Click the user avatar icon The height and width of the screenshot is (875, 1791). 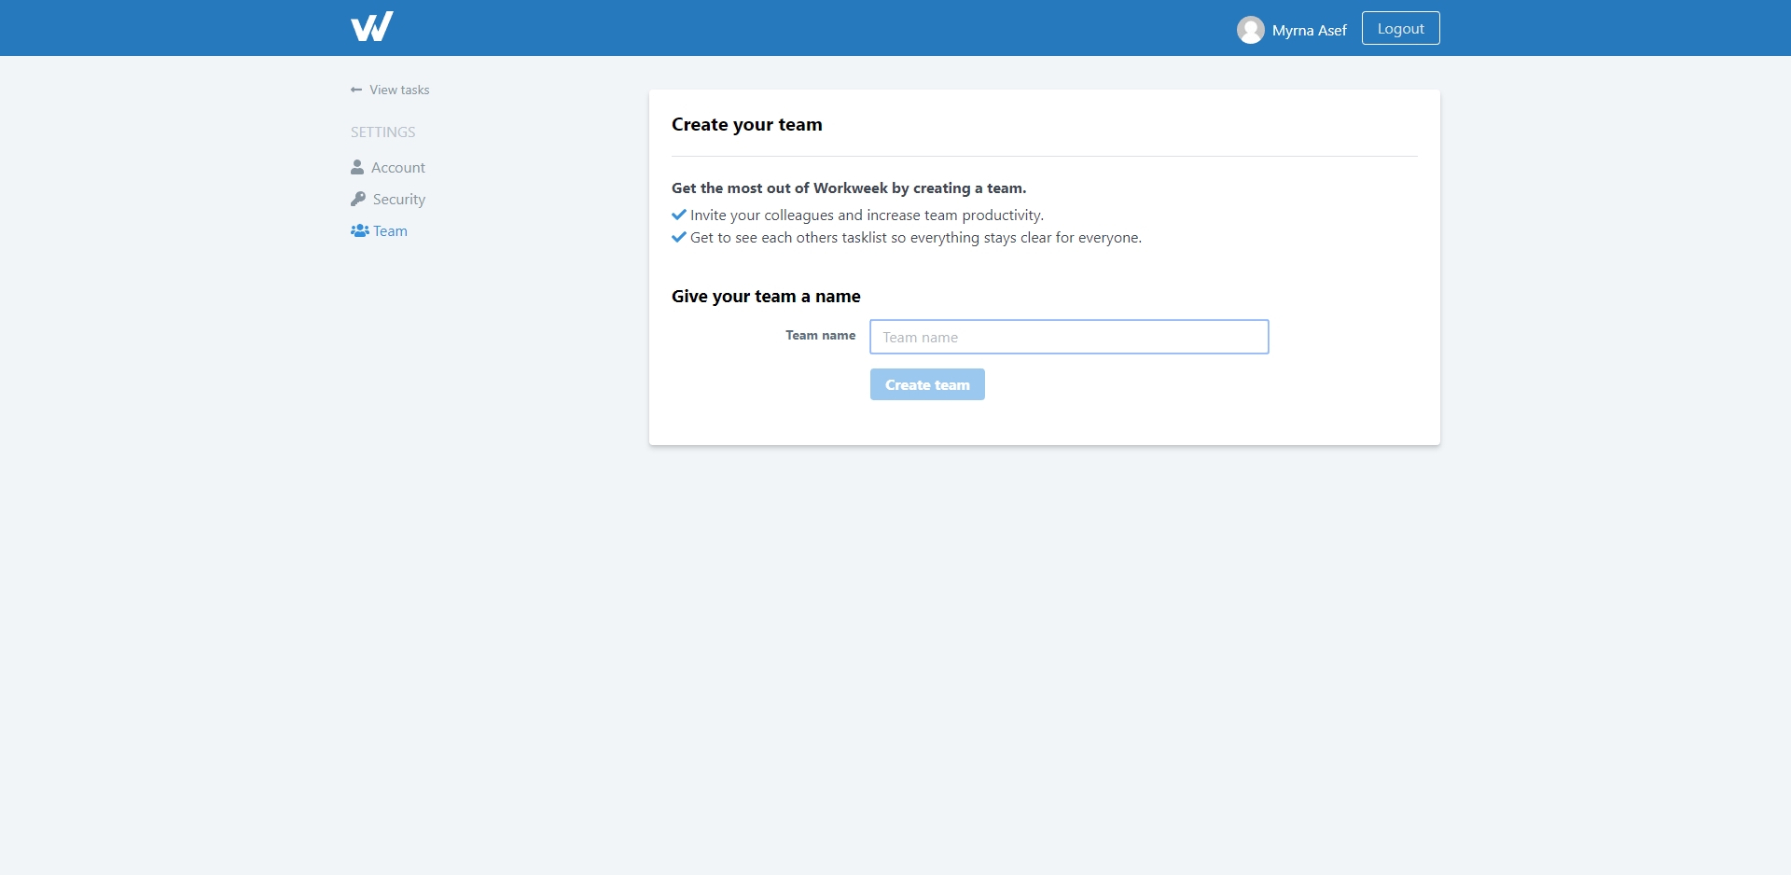(x=1250, y=30)
